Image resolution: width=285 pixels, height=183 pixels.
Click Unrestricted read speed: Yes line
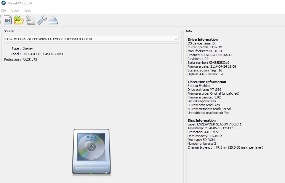click(x=208, y=113)
